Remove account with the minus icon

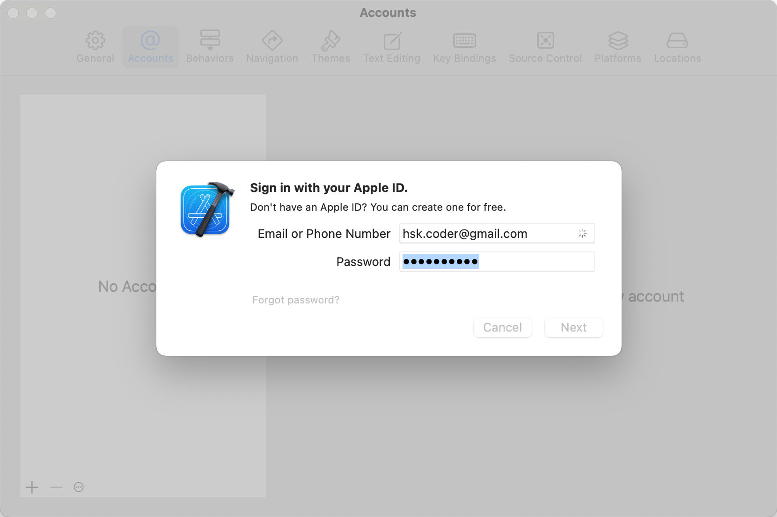tap(56, 487)
